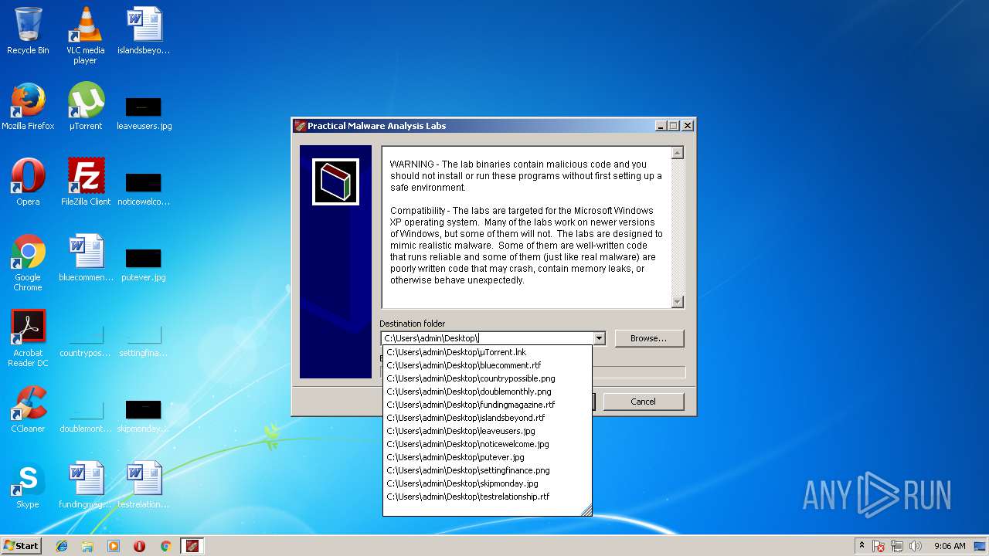The height and width of the screenshot is (556, 989).
Task: Launch CCleaner desktop shortcut
Action: pyautogui.click(x=28, y=409)
